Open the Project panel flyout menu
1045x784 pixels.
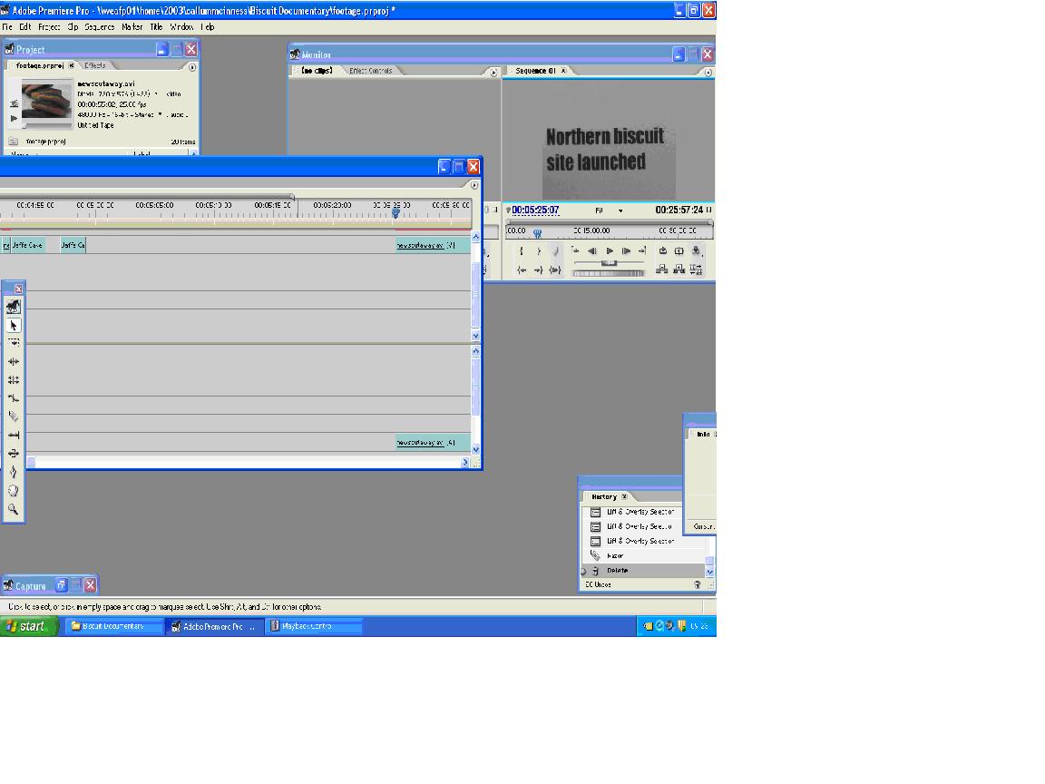192,67
